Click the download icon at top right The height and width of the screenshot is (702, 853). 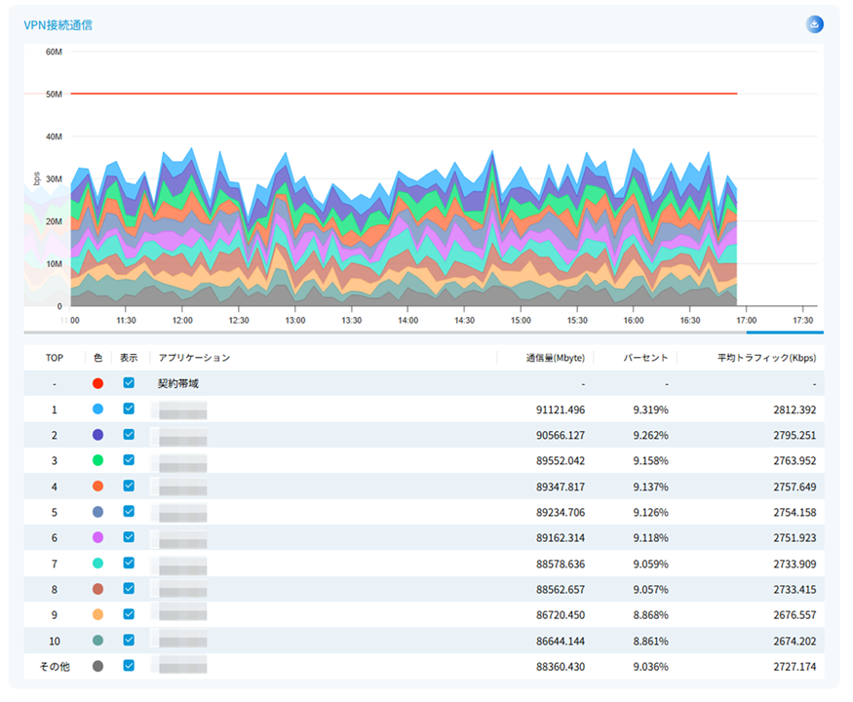click(815, 24)
